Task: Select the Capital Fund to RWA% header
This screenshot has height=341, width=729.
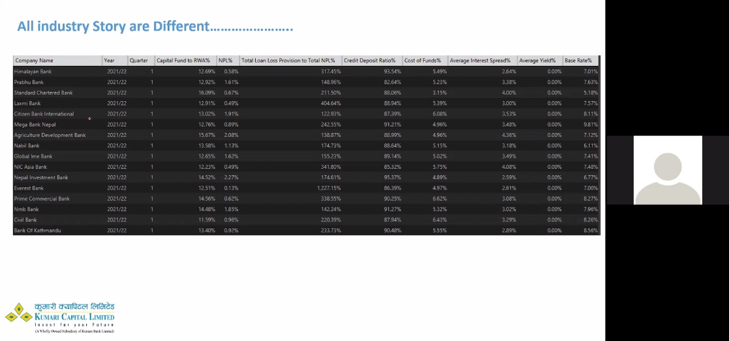Action: point(185,61)
